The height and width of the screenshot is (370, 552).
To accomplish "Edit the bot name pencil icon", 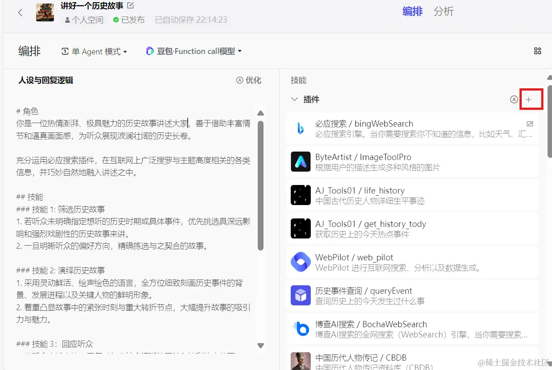I will (130, 6).
